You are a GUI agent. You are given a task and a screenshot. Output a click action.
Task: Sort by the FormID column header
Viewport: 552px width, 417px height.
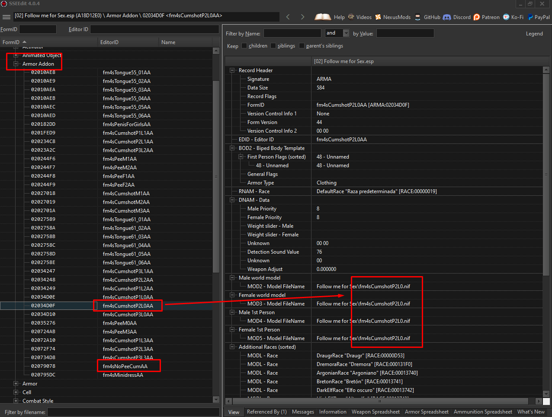click(x=49, y=42)
